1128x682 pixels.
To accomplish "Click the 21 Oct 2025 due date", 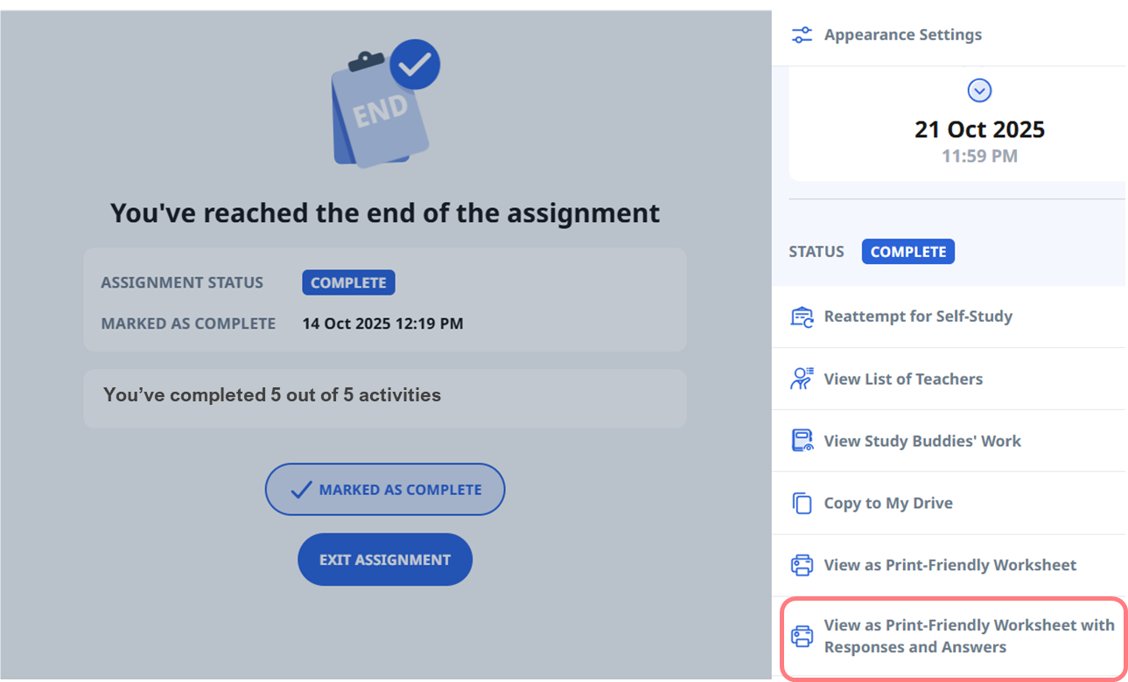I will (x=979, y=129).
